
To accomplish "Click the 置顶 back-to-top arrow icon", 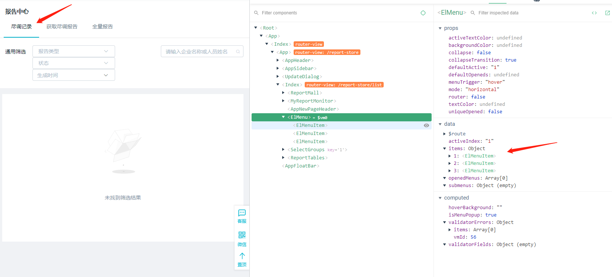I will pos(242,256).
